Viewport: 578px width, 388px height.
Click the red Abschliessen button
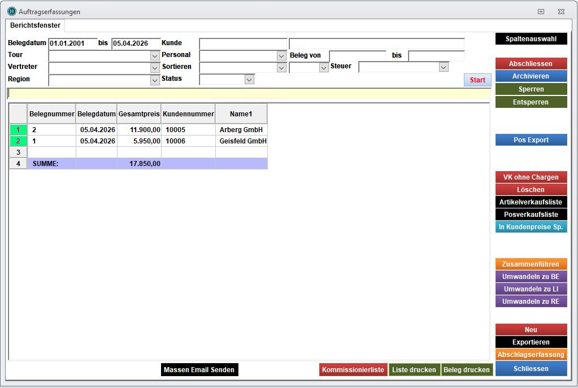pos(531,64)
